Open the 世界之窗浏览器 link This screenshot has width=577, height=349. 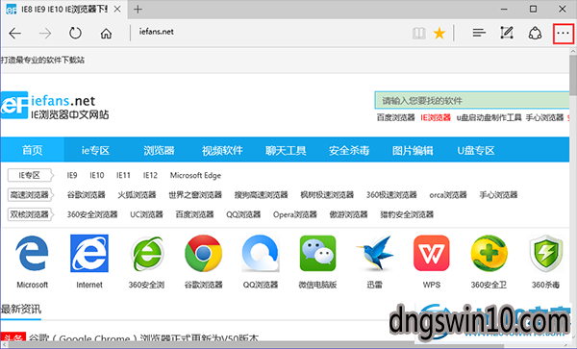pos(195,195)
